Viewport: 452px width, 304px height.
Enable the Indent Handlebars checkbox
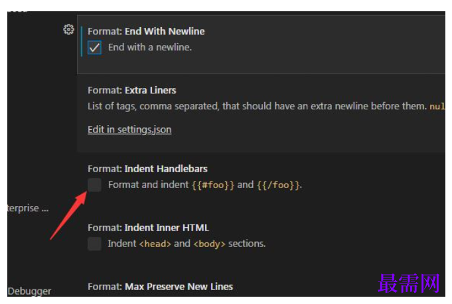[x=94, y=185]
